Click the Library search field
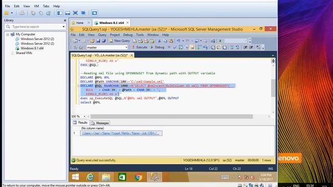This screenshot has height=187, width=333. click(35, 26)
